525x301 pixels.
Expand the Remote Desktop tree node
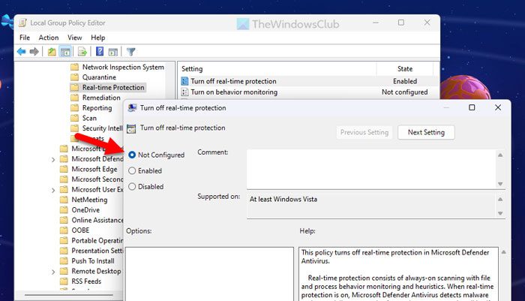(x=53, y=272)
